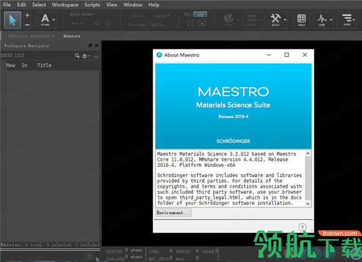Click the plus add-to-selection button

click(27, 16)
